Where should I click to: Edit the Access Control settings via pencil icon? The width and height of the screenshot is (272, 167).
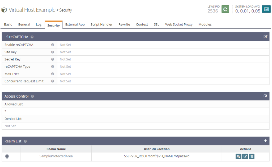(x=265, y=96)
